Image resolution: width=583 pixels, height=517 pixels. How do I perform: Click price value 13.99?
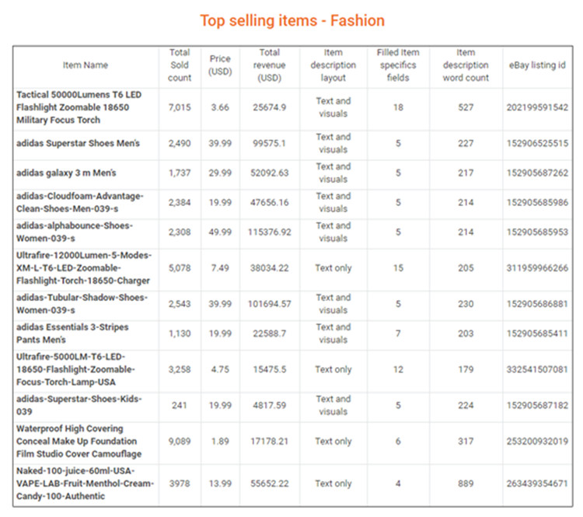220,484
